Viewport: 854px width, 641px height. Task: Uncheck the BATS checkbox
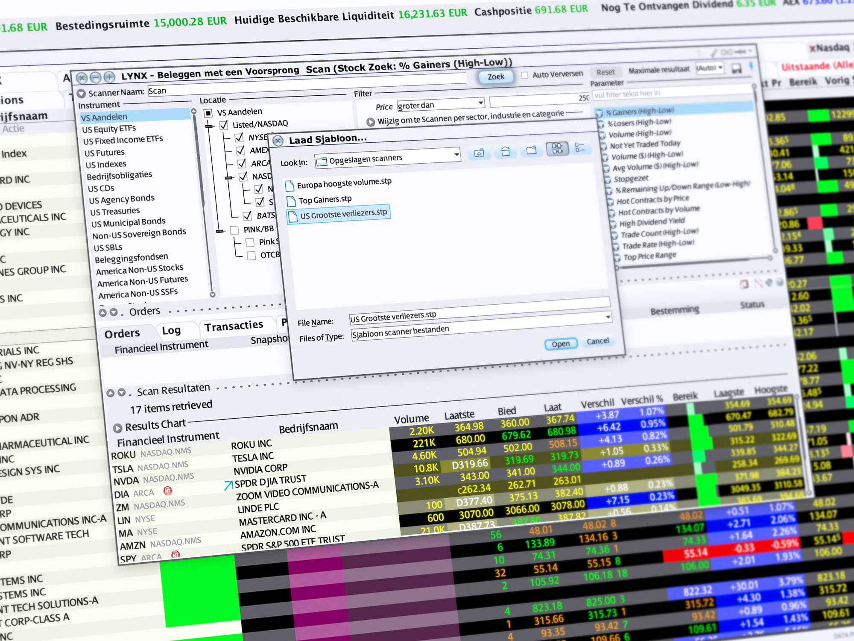tap(247, 216)
